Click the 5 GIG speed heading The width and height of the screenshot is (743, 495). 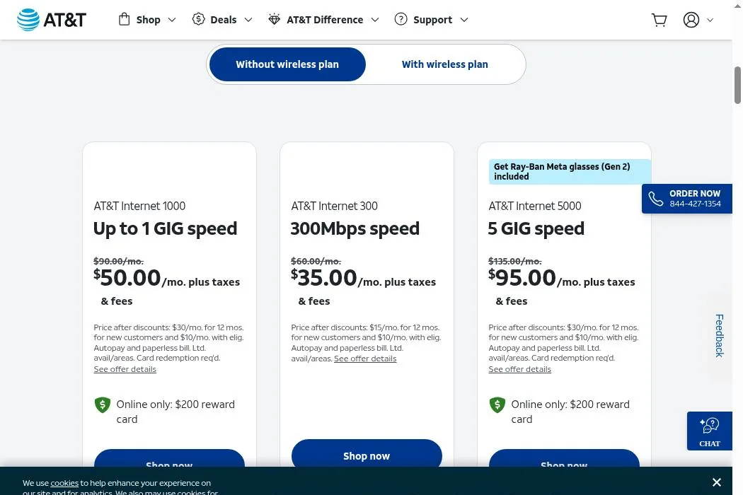(536, 228)
